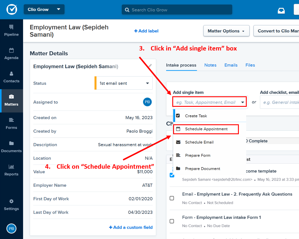Screen dimensions: 299x239
Task: Open Documents in the sidebar
Action: point(11,147)
